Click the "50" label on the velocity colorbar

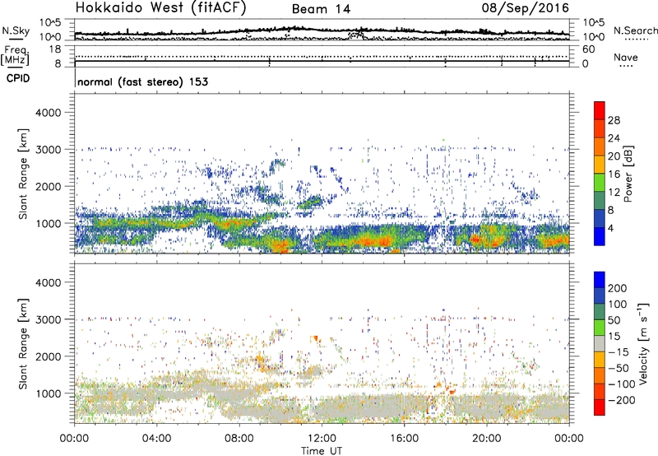coord(614,320)
